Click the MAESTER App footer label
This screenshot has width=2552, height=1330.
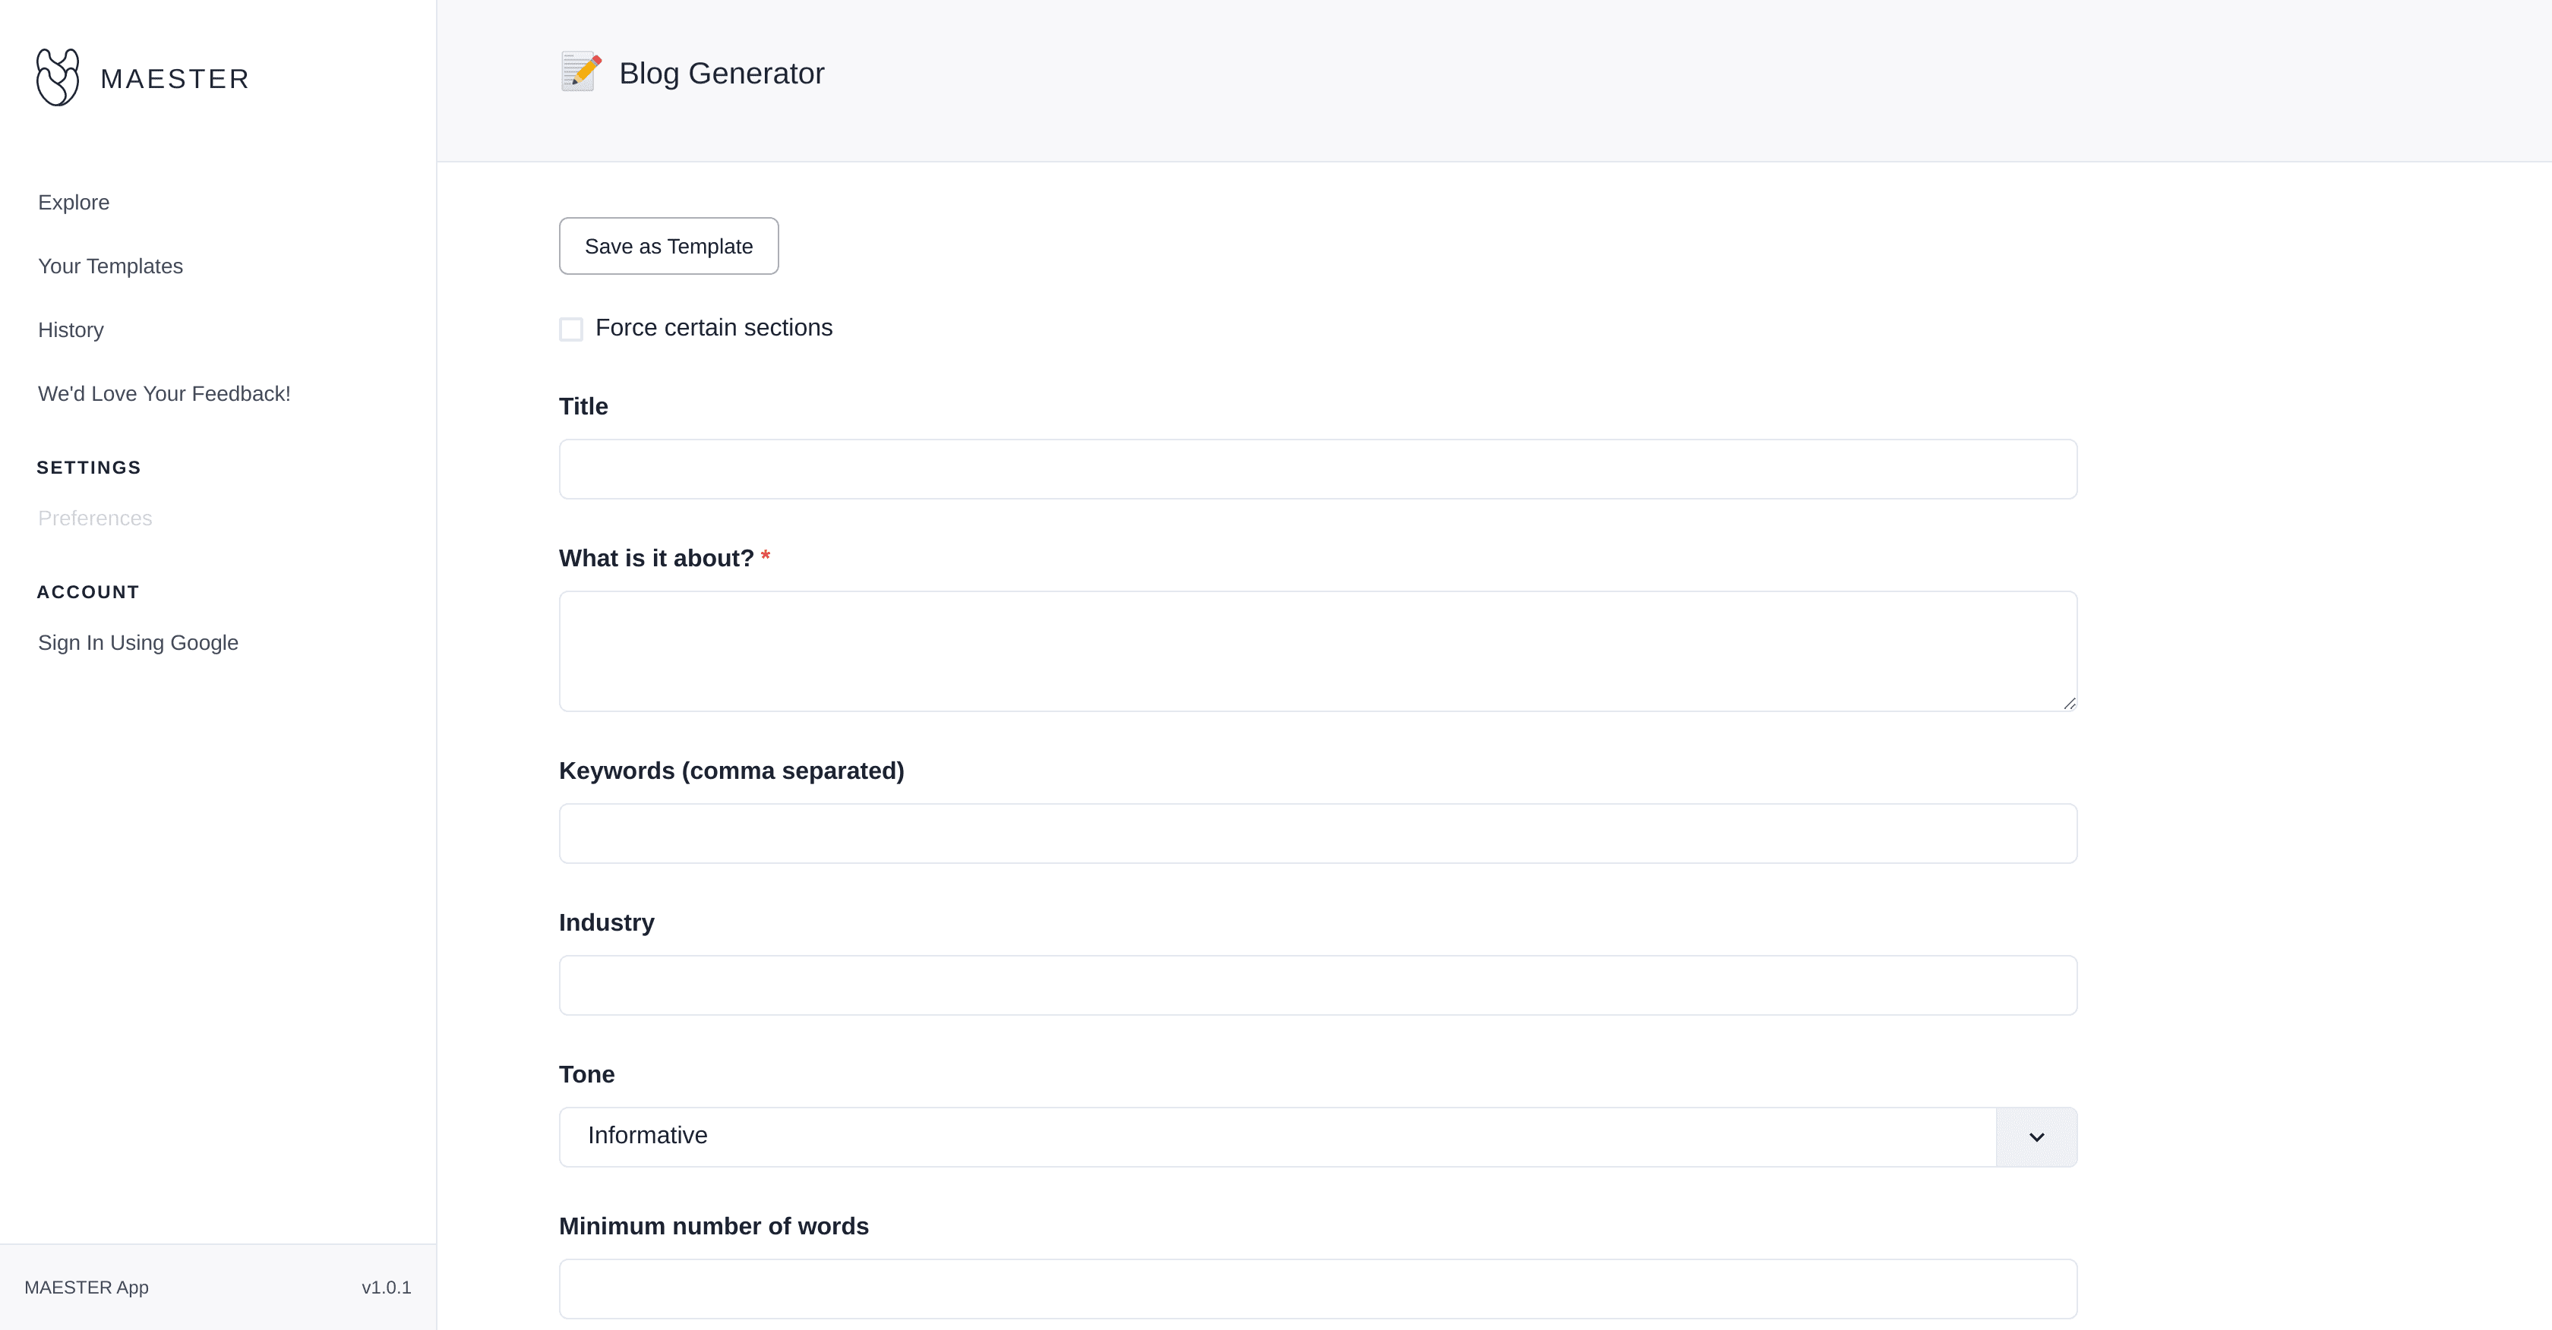click(87, 1287)
